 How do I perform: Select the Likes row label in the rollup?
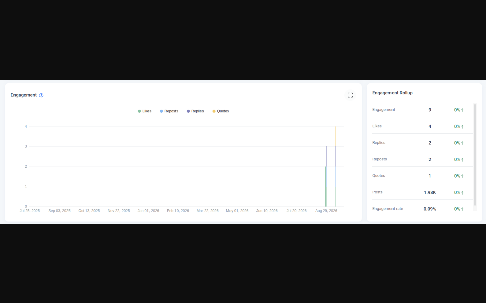(377, 126)
